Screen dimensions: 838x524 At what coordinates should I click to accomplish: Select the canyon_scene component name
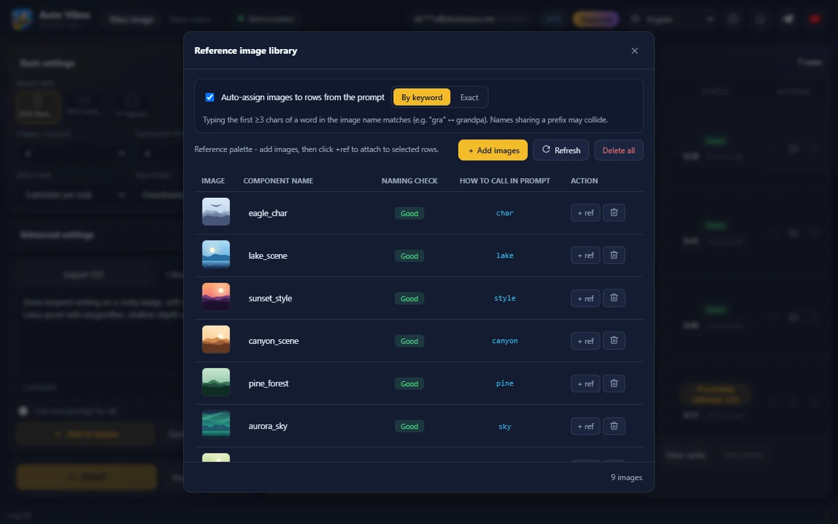point(274,341)
